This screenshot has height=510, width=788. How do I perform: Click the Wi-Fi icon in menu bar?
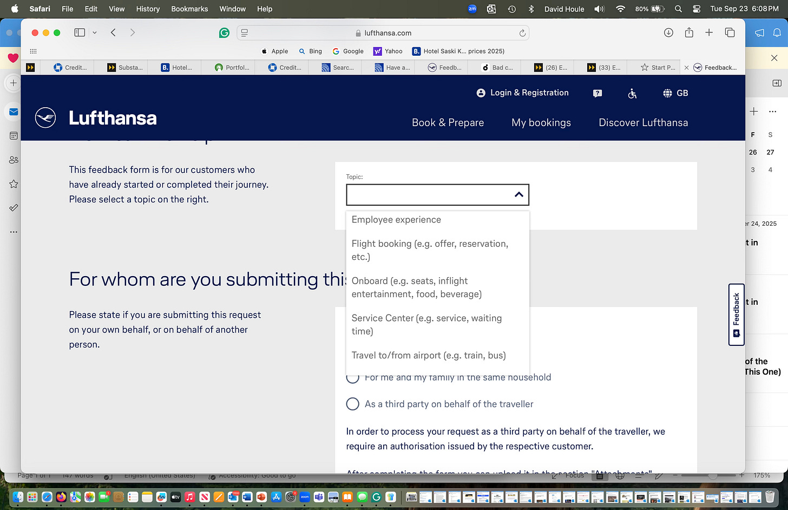point(620,9)
